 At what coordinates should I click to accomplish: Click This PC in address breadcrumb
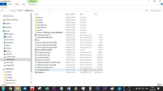(x=20, y=11)
